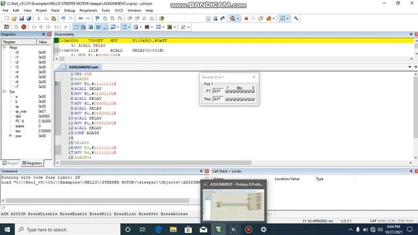Toggle the Symbols Window toolbar icon
Screen dimensions: 418x235
pyautogui.click(x=91, y=27)
